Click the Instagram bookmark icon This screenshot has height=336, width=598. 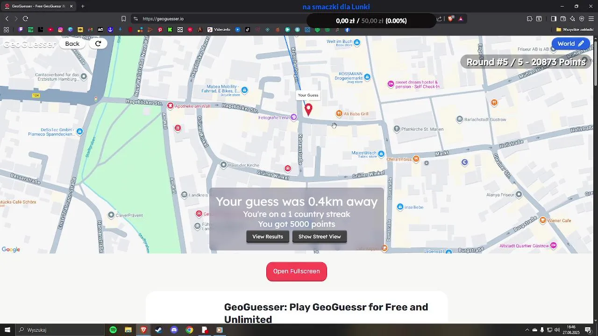(60, 29)
